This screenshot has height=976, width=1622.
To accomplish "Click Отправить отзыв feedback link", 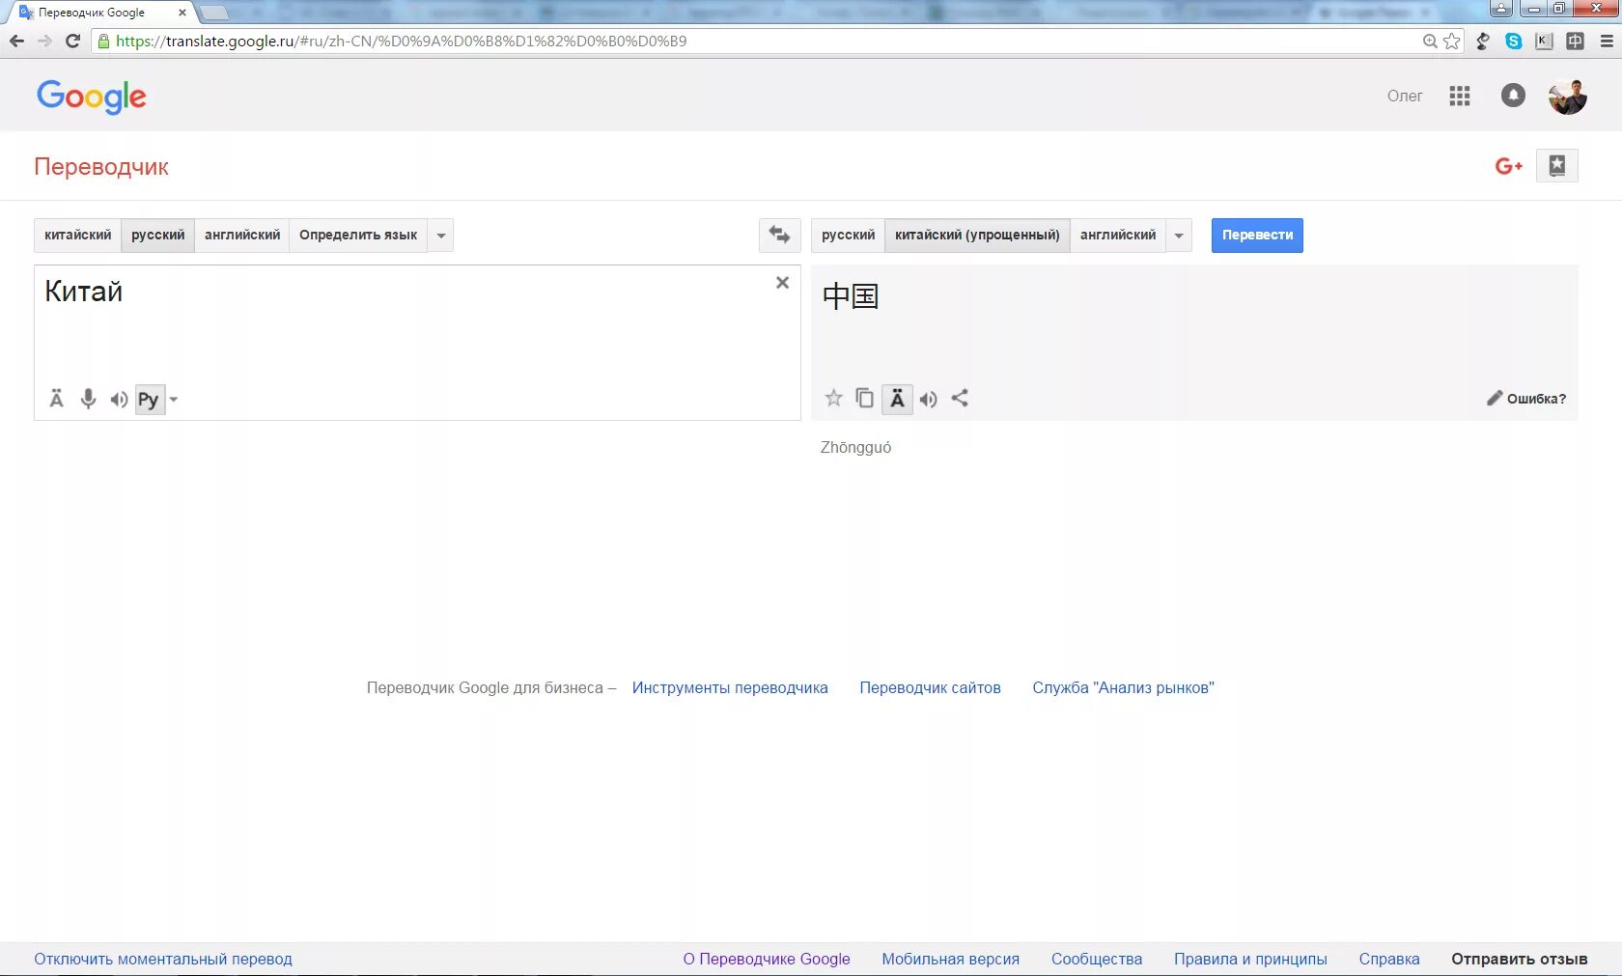I will (x=1520, y=959).
